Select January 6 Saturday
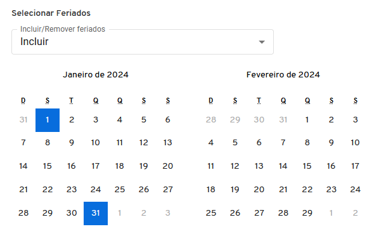 coord(168,119)
